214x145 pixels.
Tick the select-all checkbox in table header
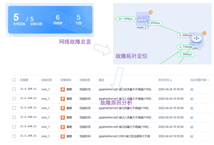[14, 80]
